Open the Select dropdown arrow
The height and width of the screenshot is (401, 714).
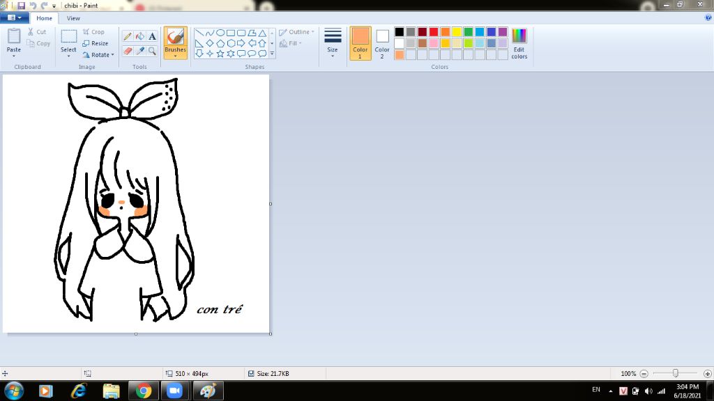[x=68, y=56]
